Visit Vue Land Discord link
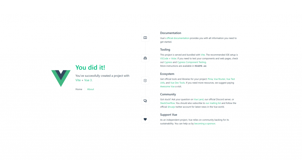The width and height of the screenshot is (302, 160). [198, 99]
